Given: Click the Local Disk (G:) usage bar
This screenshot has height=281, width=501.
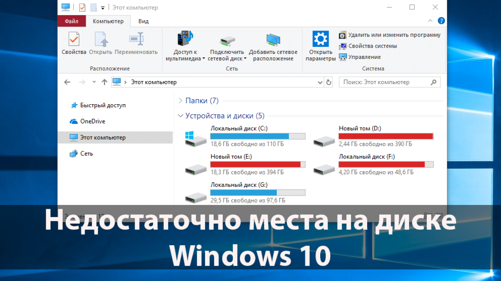Looking at the screenshot, I should click(x=258, y=192).
